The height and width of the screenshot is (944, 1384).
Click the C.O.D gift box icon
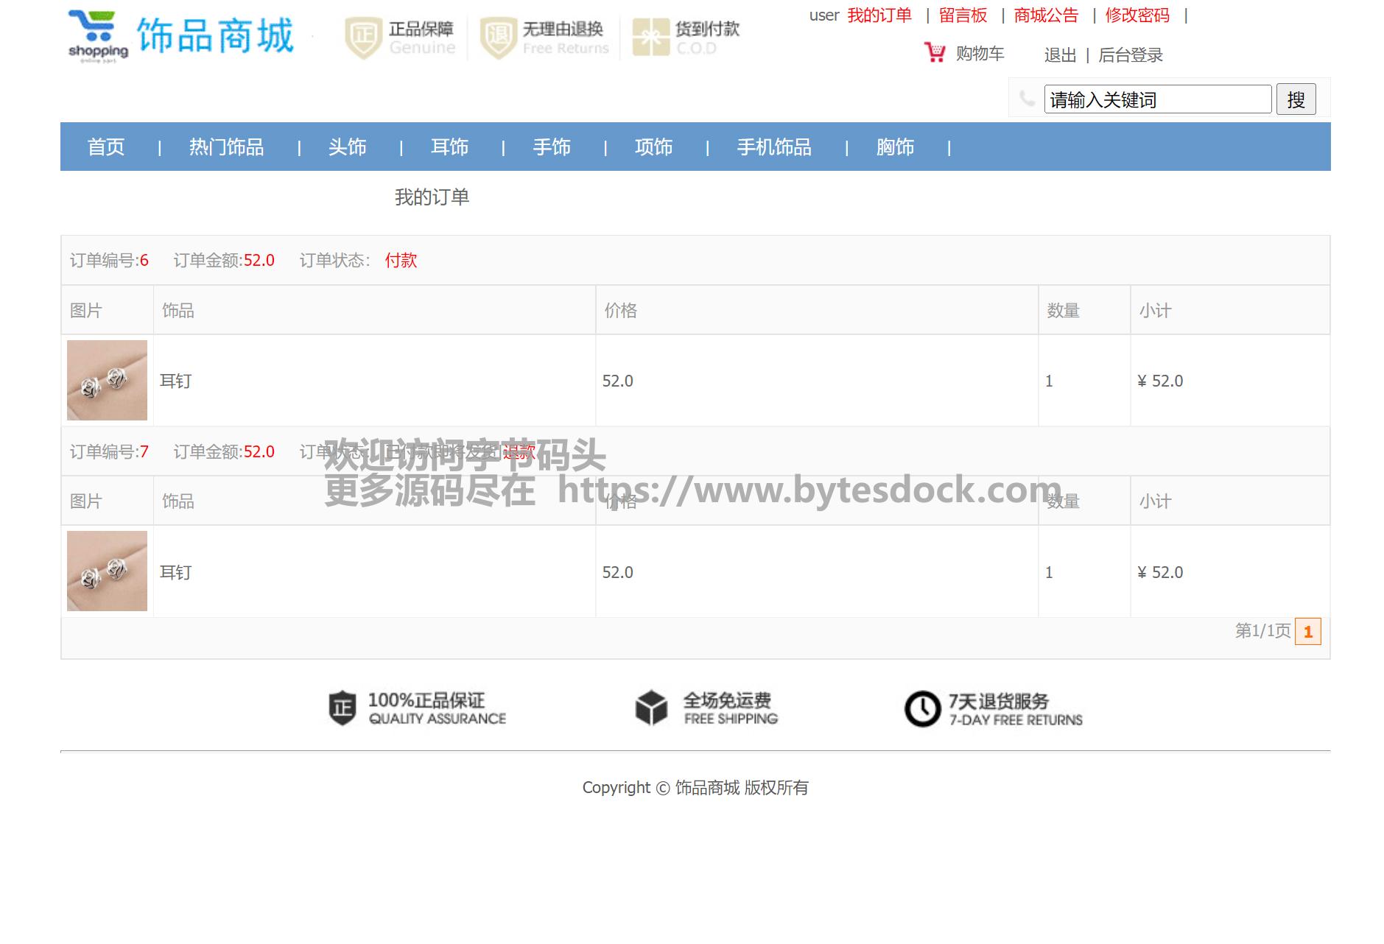[650, 38]
